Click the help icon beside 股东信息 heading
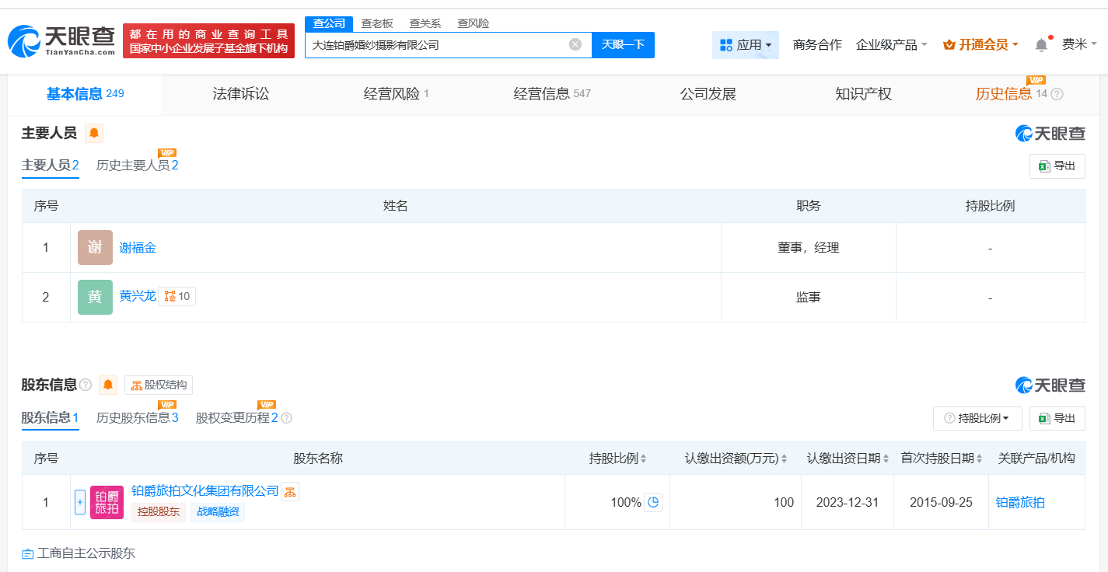 [86, 385]
